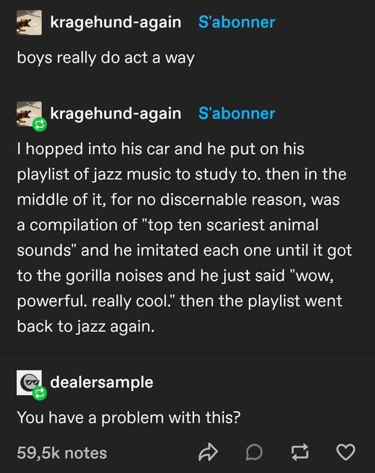Screen dimensions: 375x473
Task: Click S'abonner next to the first kragehund-again
Action: [237, 22]
